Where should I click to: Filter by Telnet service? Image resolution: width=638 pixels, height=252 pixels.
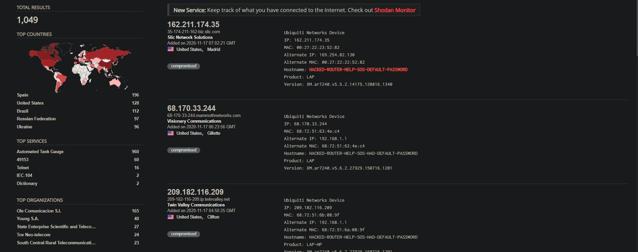(23, 168)
